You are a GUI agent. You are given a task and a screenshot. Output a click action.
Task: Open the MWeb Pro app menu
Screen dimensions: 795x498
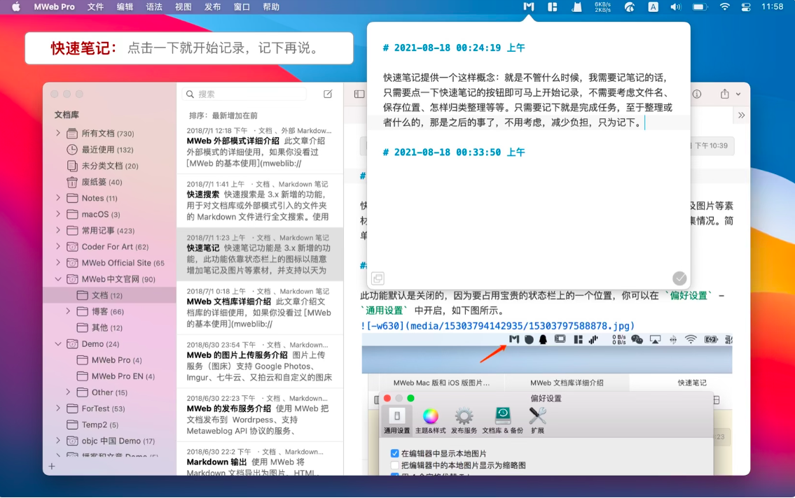[x=54, y=6]
